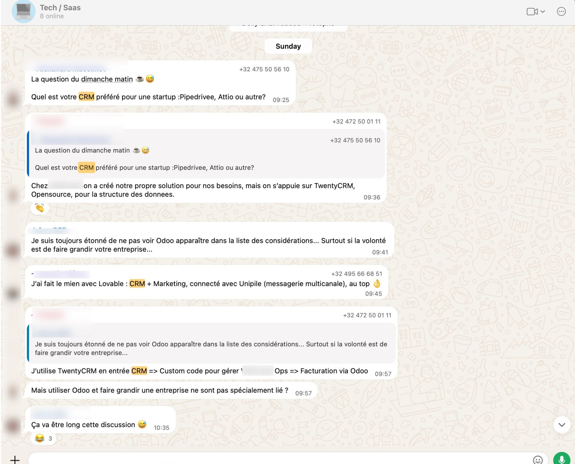The width and height of the screenshot is (575, 464).
Task: Click the 10:35 timestamp
Action: [x=162, y=428]
